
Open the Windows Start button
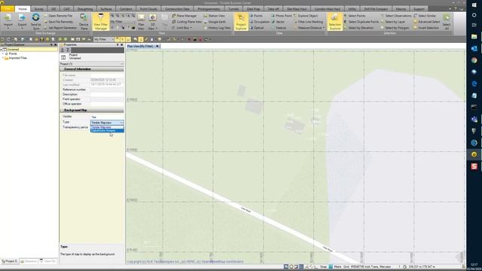474,5
